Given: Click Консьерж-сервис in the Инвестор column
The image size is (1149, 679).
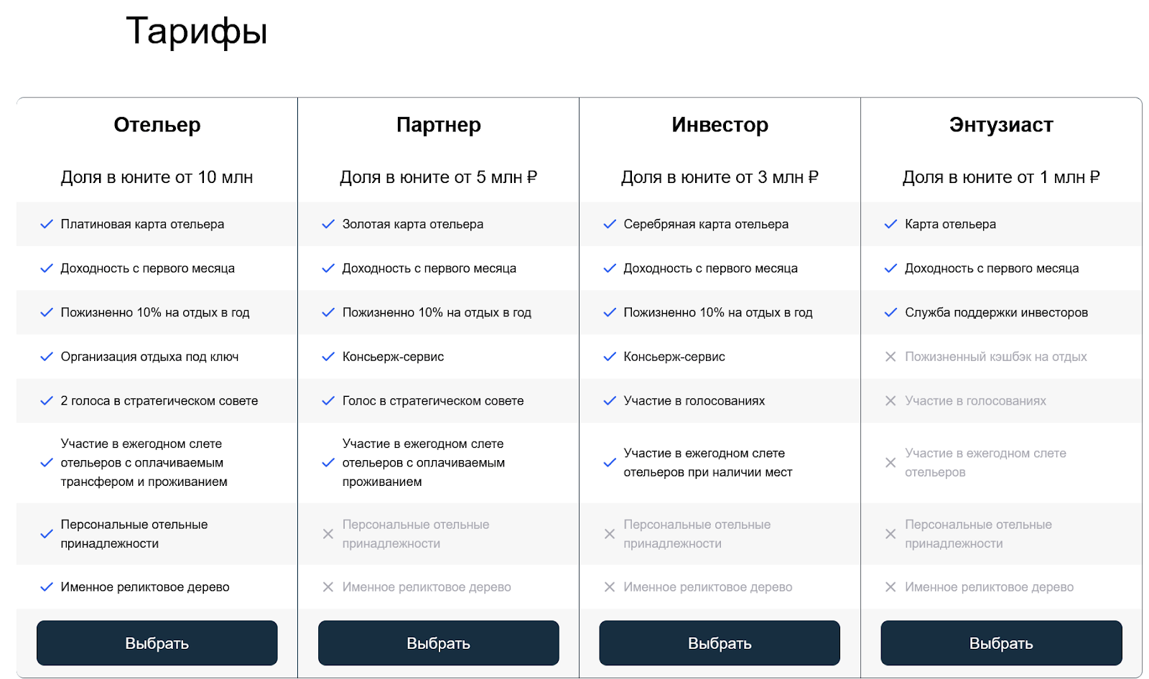Looking at the screenshot, I should [674, 357].
